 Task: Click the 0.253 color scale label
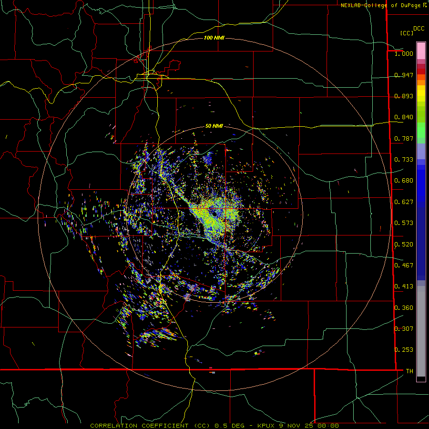pos(404,350)
